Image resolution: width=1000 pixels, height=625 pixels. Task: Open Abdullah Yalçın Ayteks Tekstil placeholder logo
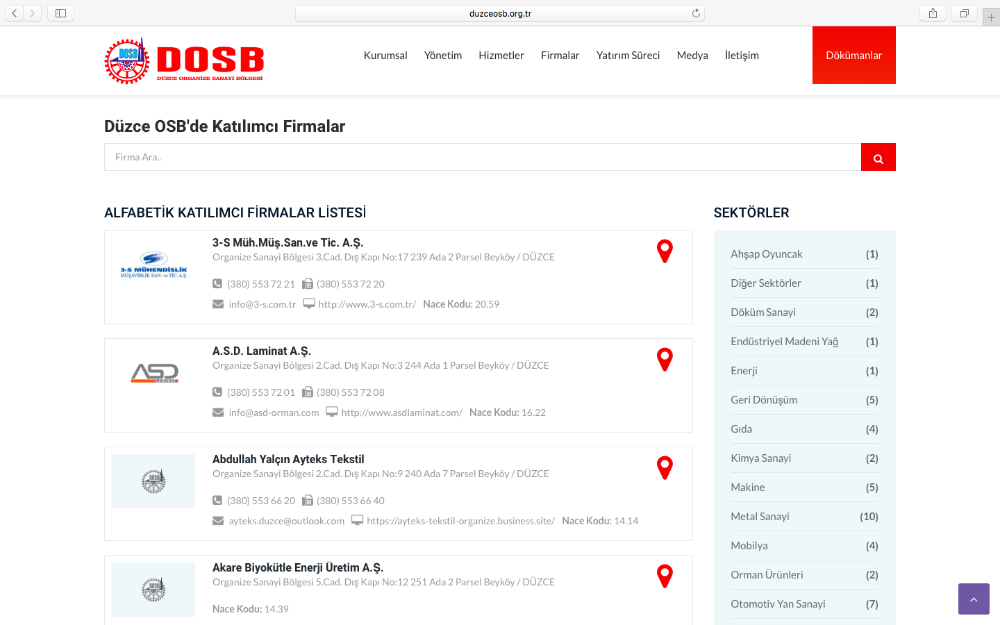click(x=153, y=481)
